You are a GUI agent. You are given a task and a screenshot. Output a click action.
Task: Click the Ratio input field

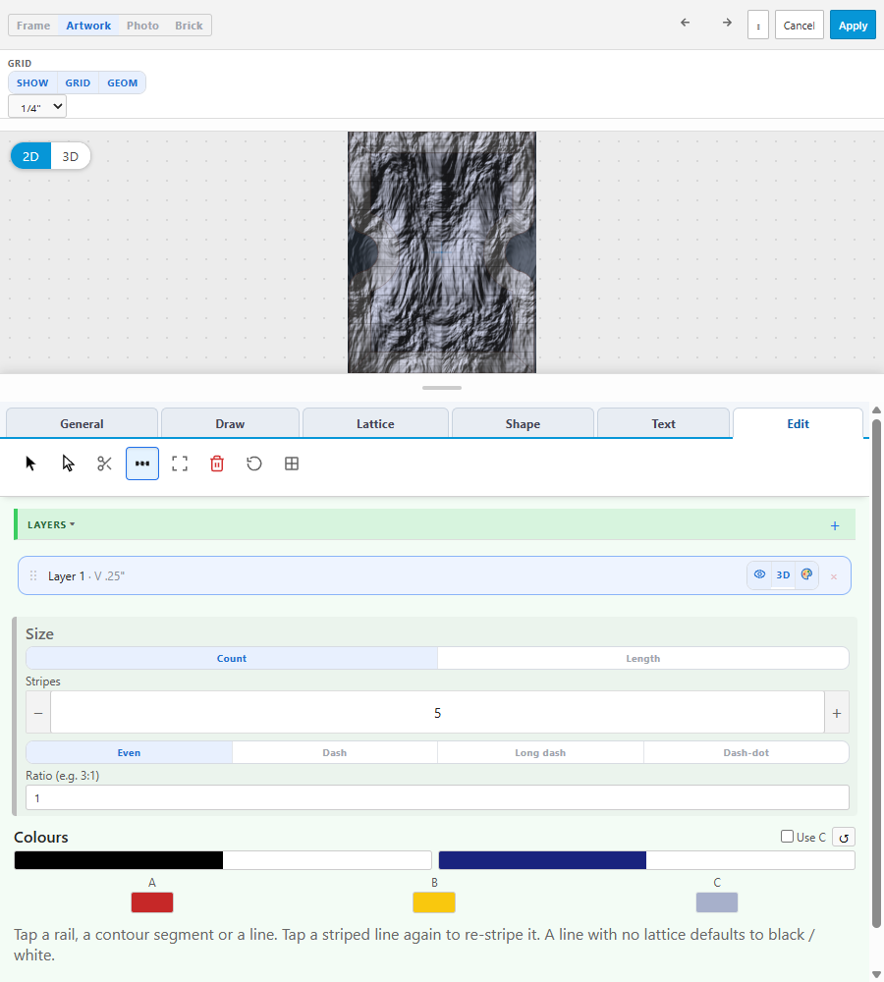(437, 797)
